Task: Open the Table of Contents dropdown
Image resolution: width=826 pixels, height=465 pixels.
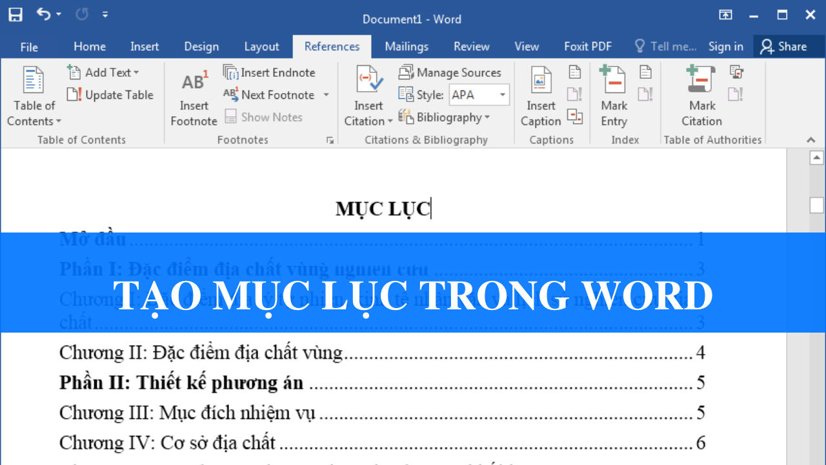Action: tap(34, 96)
